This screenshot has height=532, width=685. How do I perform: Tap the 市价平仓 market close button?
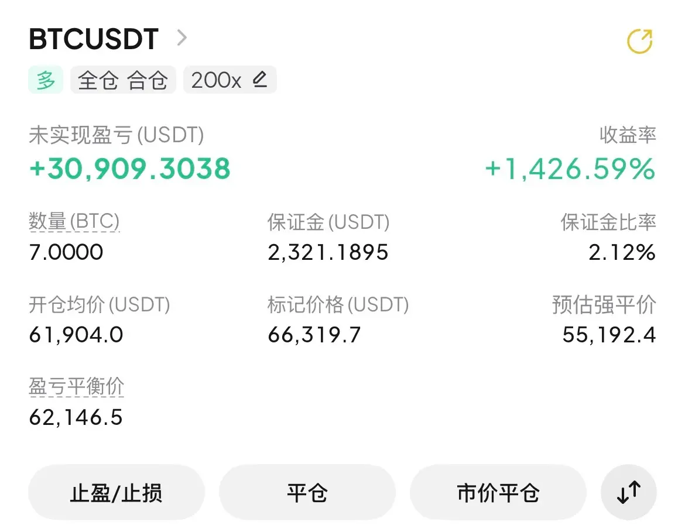point(498,492)
